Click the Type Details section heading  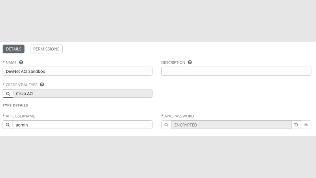point(15,105)
